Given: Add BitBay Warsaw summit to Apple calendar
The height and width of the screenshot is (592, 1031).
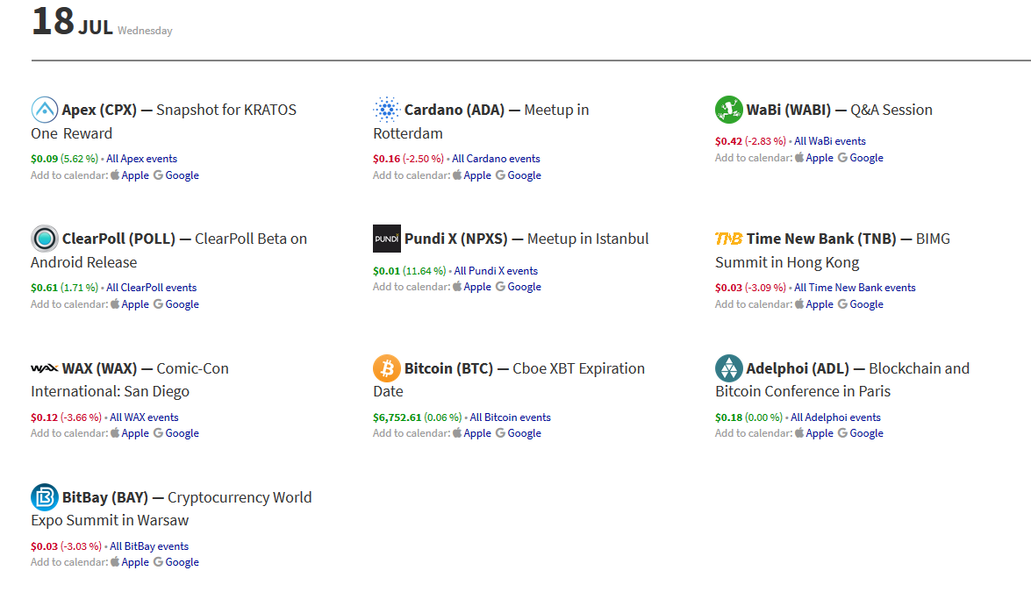Looking at the screenshot, I should 130,562.
